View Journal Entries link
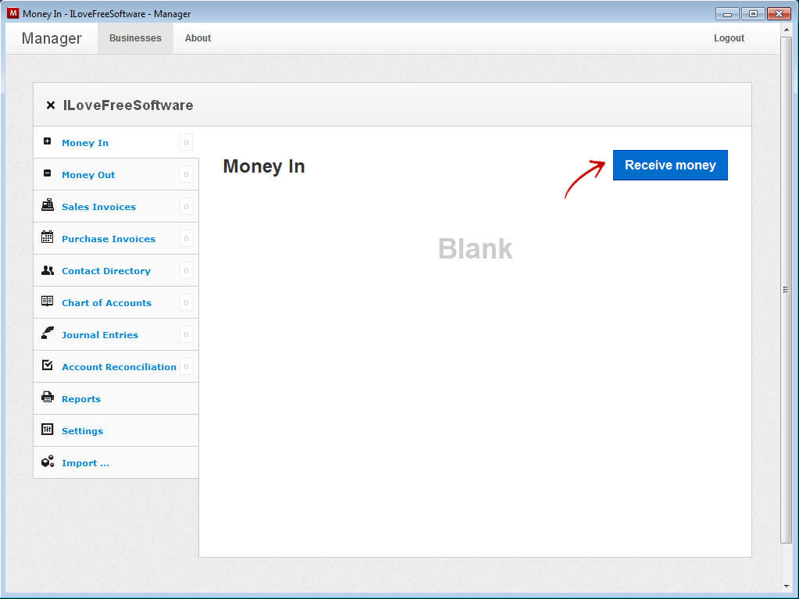 tap(100, 335)
